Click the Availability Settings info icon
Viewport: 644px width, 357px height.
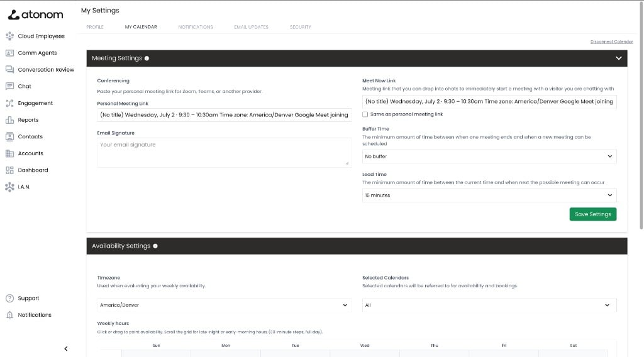click(155, 246)
